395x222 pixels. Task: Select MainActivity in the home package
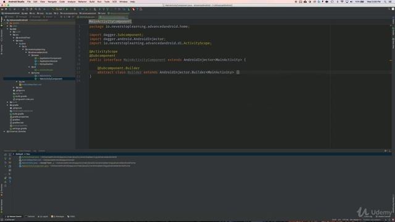point(45,76)
